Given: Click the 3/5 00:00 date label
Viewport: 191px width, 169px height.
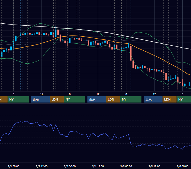Looking at the screenshot, I should [x=126, y=166].
